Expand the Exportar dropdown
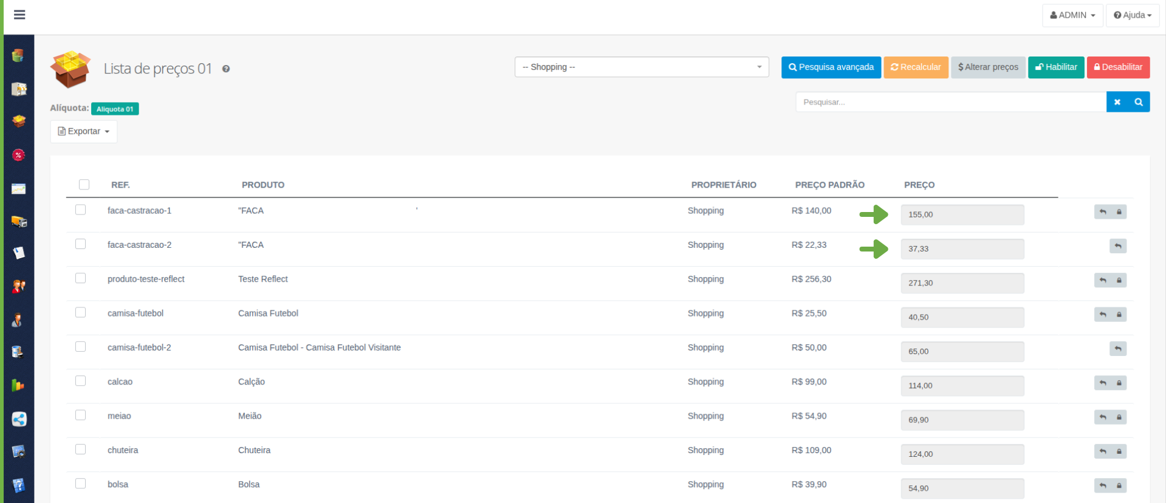 (84, 131)
